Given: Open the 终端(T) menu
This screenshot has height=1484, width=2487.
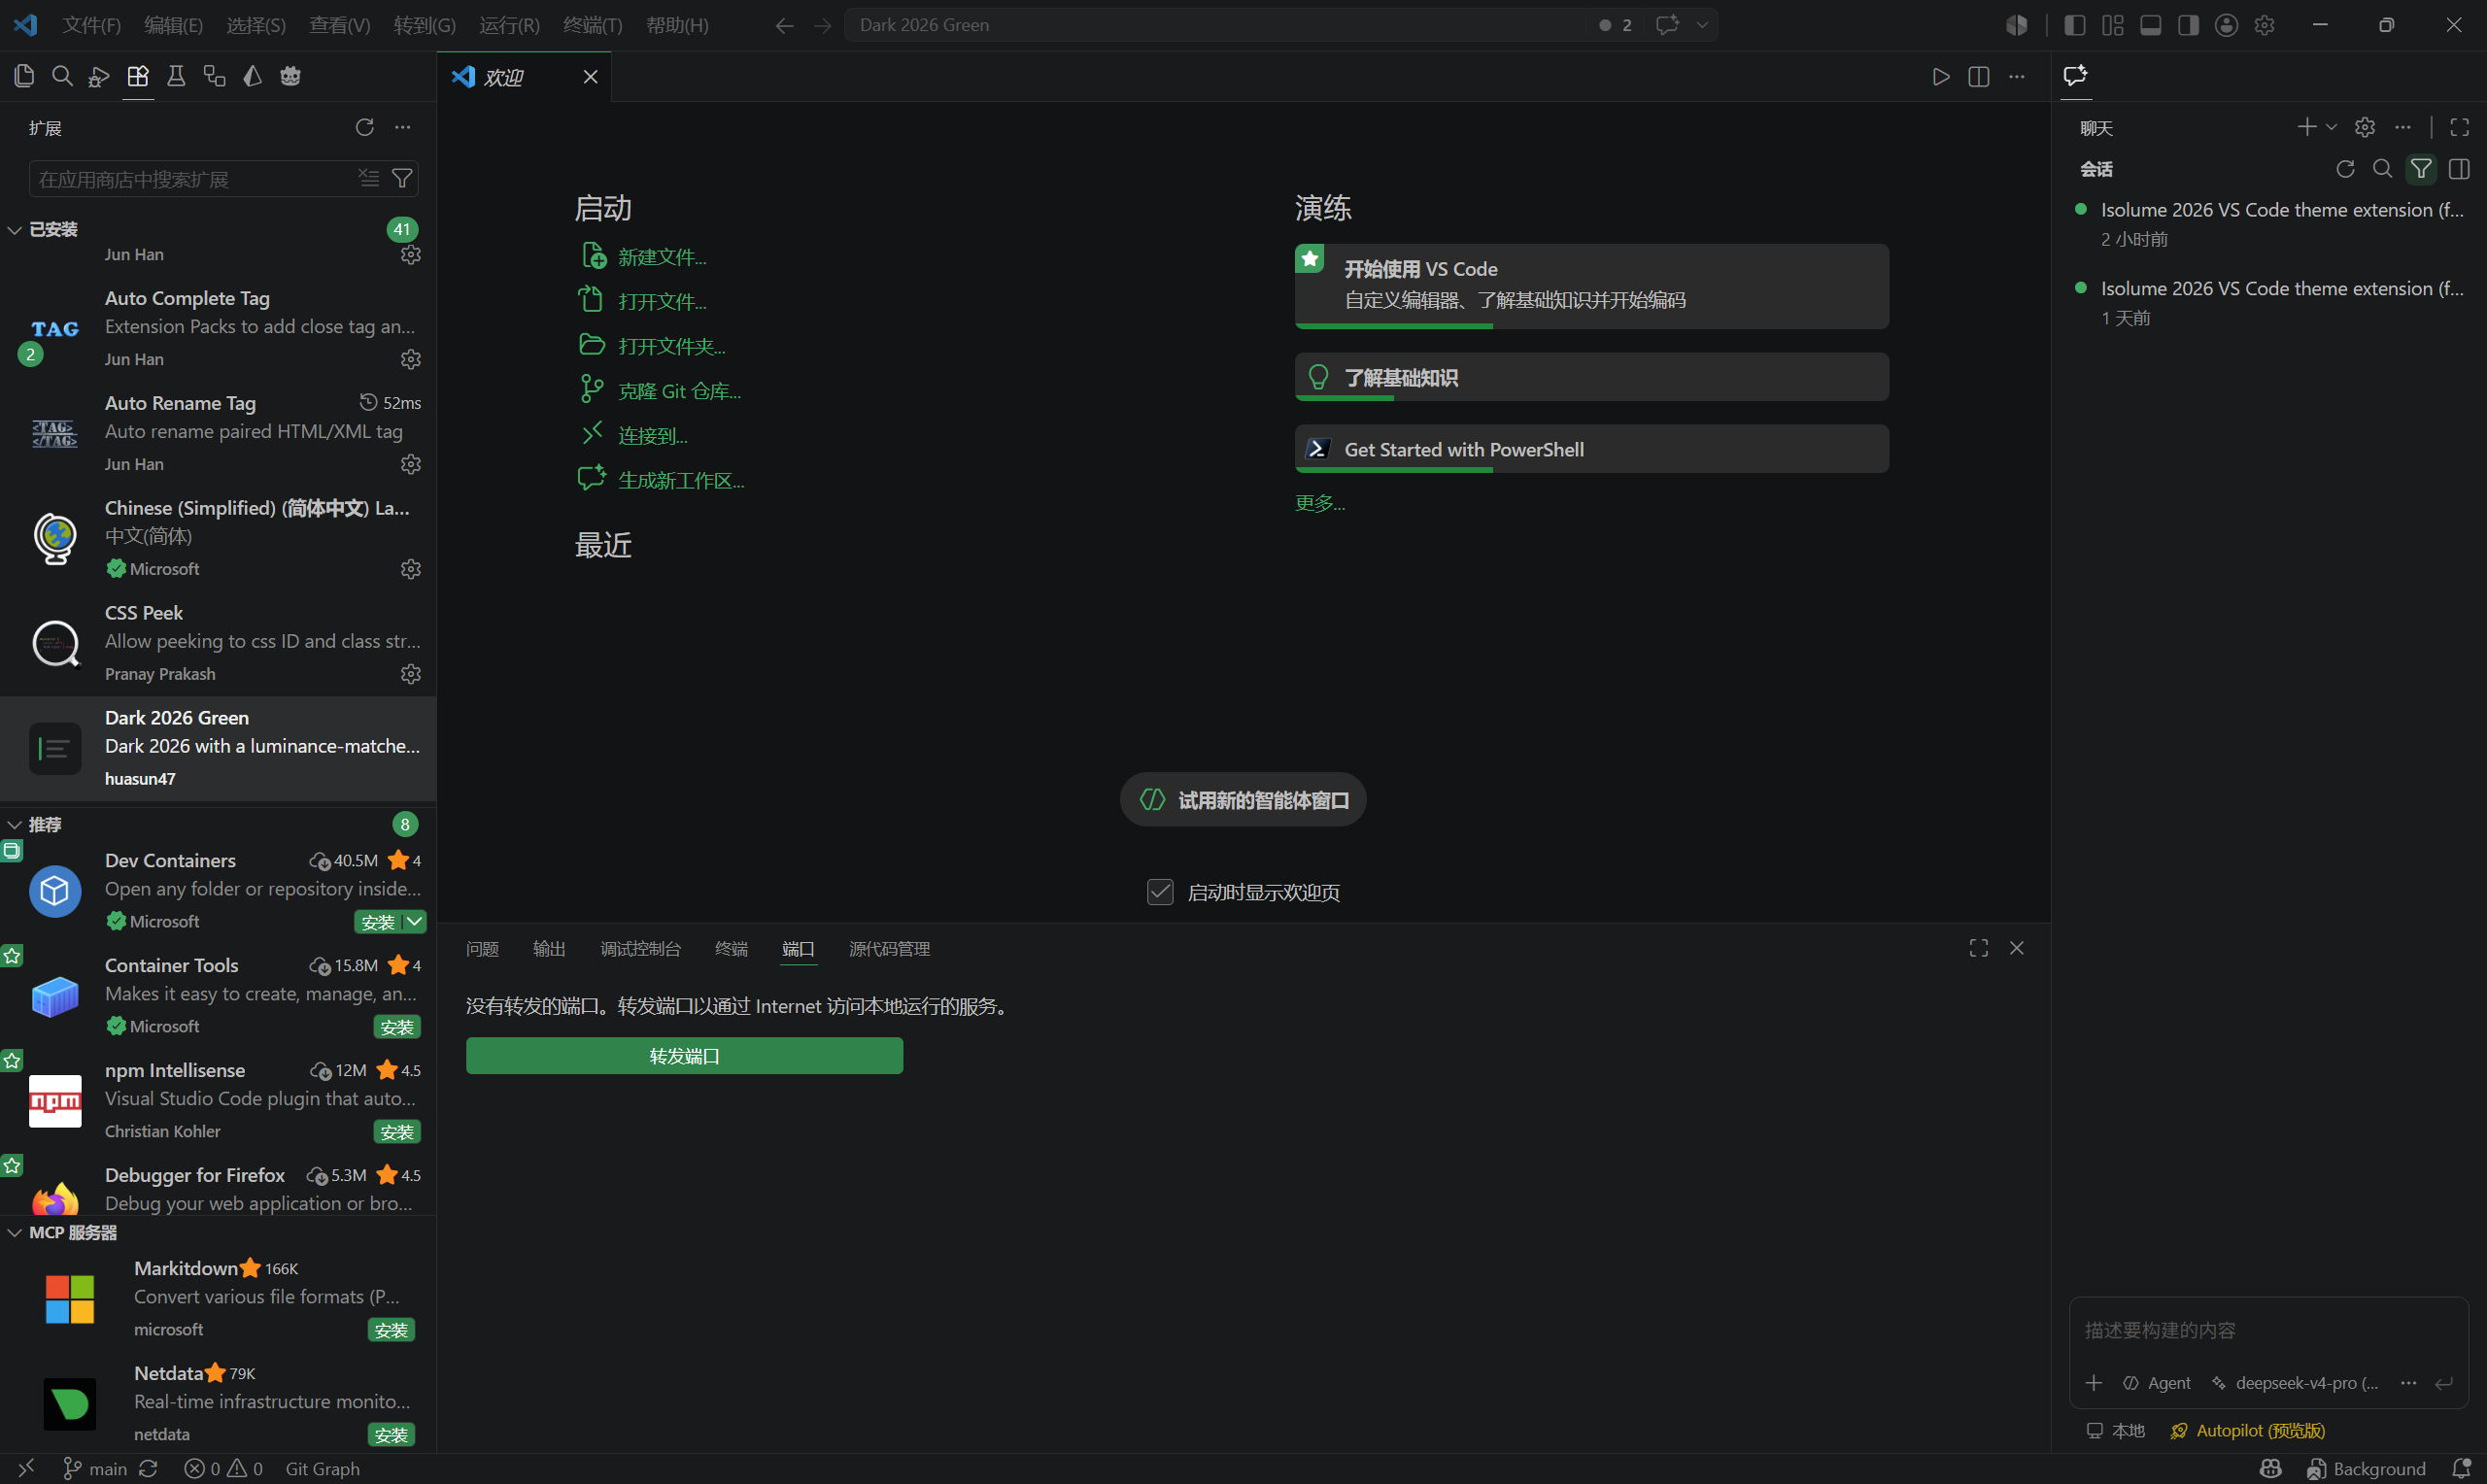Looking at the screenshot, I should pos(593,25).
